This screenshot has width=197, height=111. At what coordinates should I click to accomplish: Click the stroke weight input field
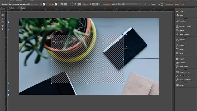click(65, 4)
